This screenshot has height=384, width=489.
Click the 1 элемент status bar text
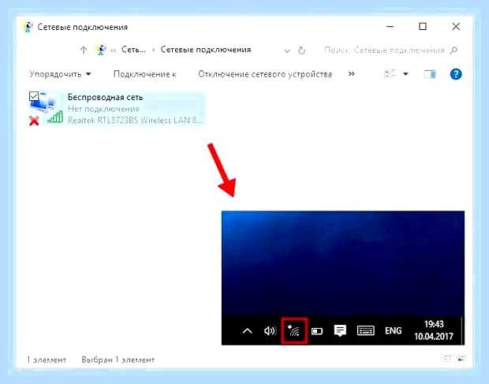47,360
